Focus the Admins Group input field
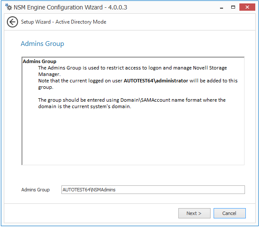 pyautogui.click(x=153, y=190)
